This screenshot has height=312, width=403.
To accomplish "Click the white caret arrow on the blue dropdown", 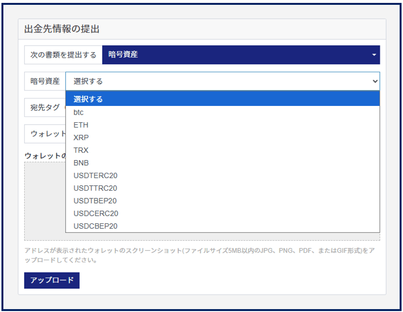I will click(x=374, y=55).
